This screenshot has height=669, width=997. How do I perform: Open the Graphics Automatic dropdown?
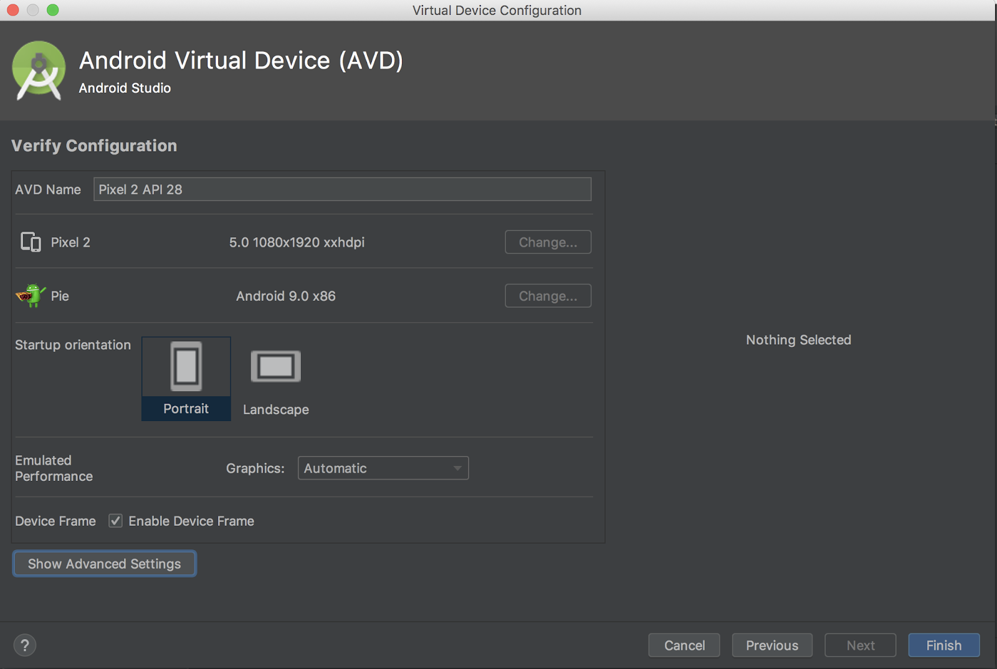(x=383, y=468)
